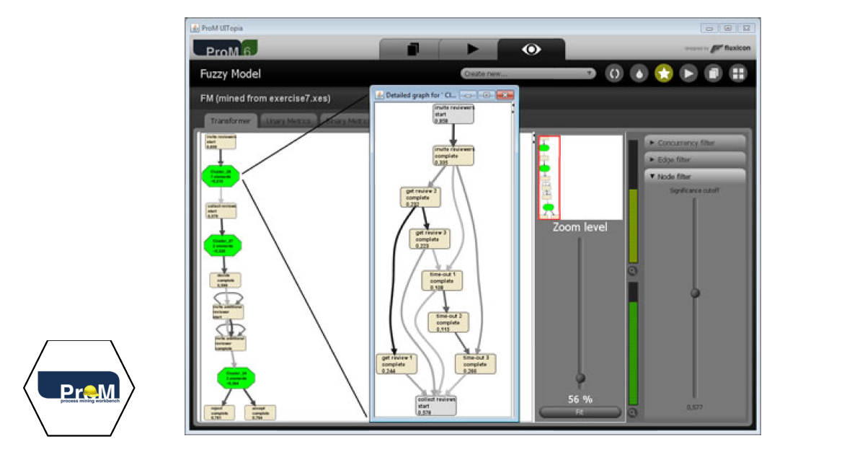Minimize the Detailed graph window

coord(469,94)
